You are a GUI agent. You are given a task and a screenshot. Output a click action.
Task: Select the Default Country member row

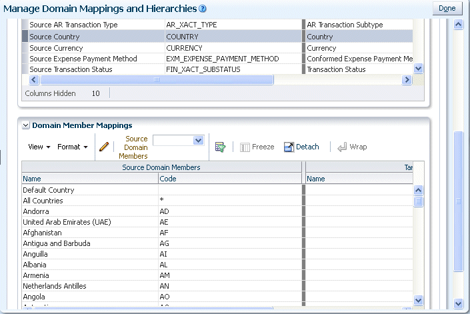click(x=217, y=190)
